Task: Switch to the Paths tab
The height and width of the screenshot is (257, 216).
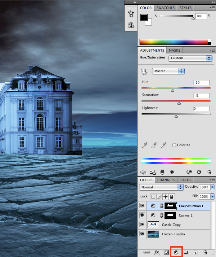Action: 186,180
